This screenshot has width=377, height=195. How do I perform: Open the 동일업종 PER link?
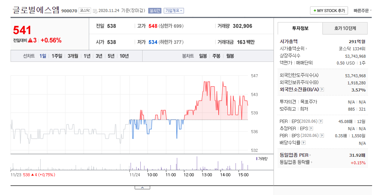pyautogui.click(x=295, y=155)
